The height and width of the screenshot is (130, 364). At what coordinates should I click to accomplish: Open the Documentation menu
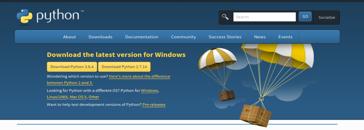142,37
